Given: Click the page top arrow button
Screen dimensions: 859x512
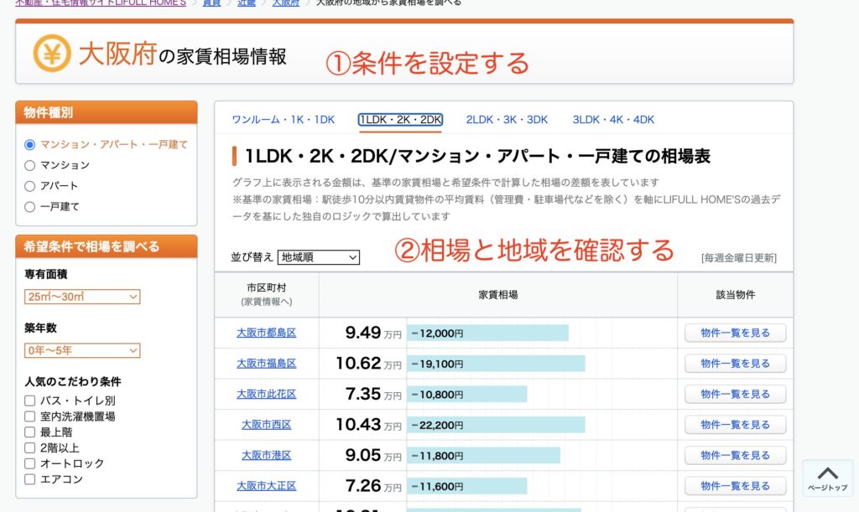Looking at the screenshot, I should (827, 478).
